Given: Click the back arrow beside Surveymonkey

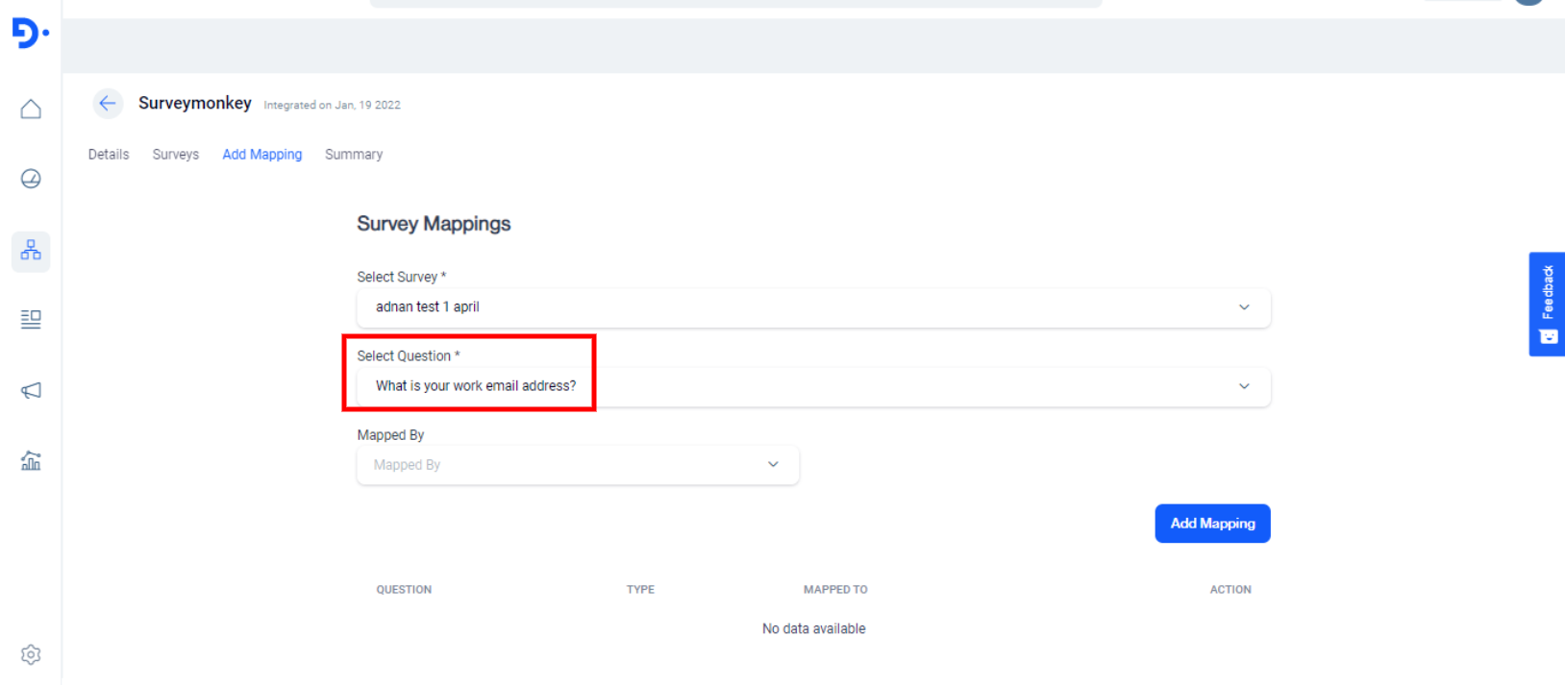Looking at the screenshot, I should coord(108,104).
